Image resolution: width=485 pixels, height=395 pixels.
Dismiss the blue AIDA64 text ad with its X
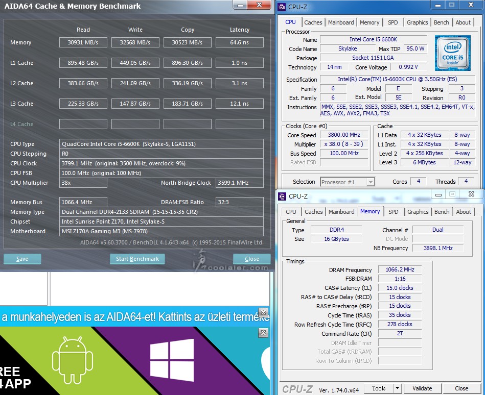point(264,312)
